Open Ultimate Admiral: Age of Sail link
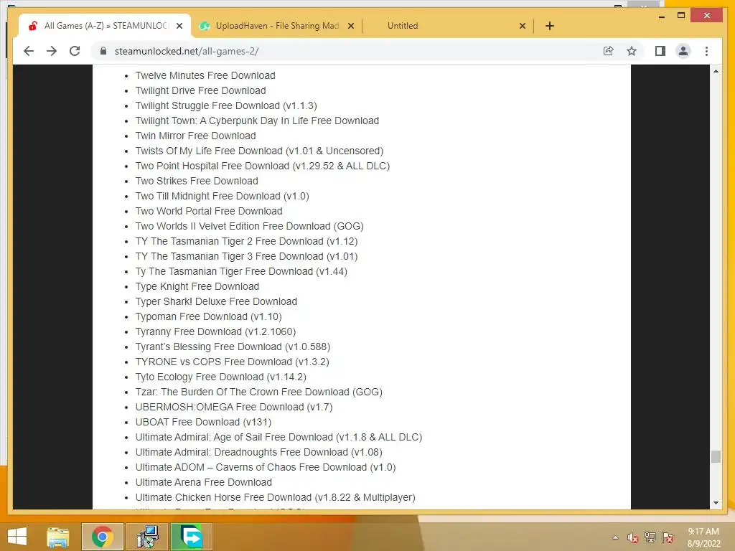The height and width of the screenshot is (551, 735). point(279,437)
